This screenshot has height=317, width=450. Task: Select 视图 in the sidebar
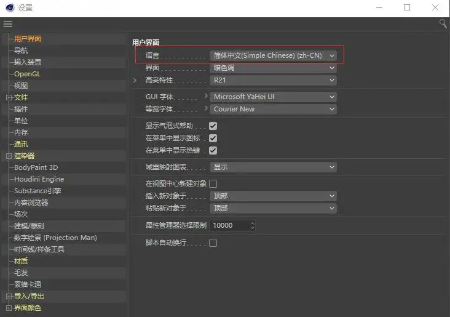point(21,86)
